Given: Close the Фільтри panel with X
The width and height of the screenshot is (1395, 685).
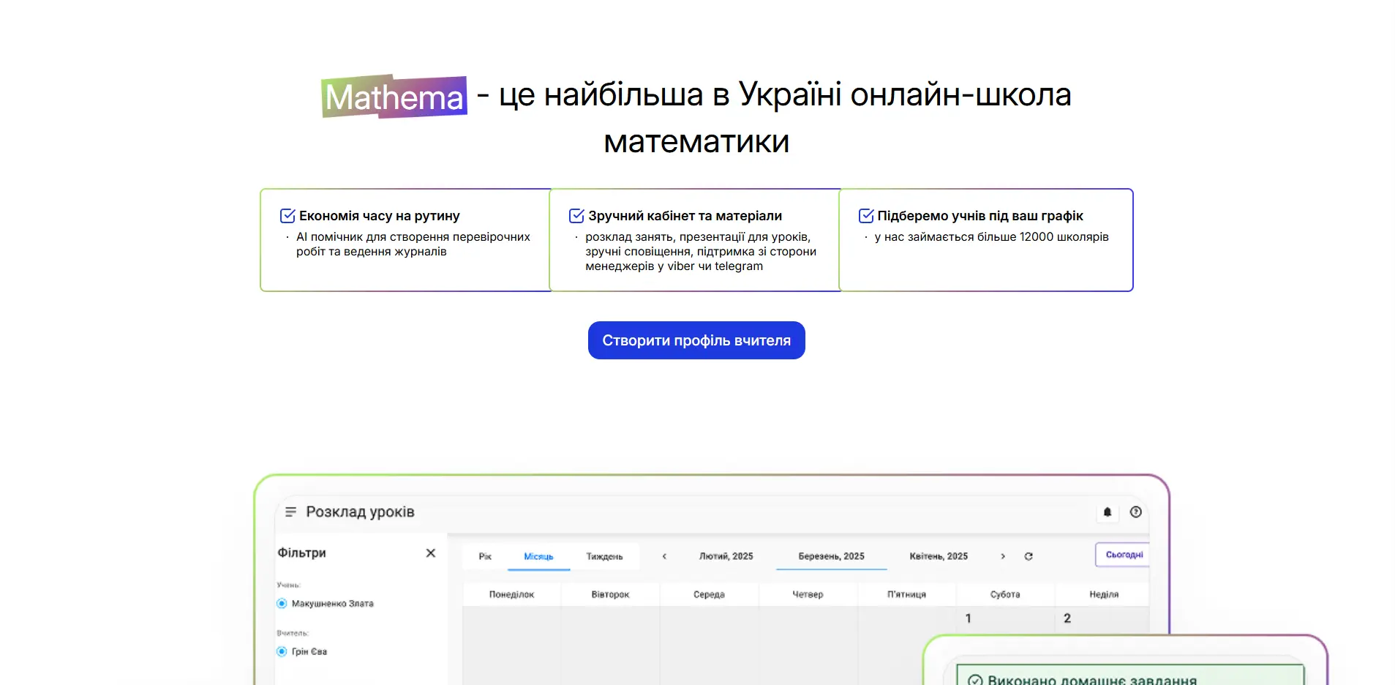Looking at the screenshot, I should coord(431,553).
